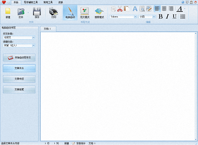198x145 pixels.
Task: Open the font color underlined A picker
Action: click(x=180, y=9)
